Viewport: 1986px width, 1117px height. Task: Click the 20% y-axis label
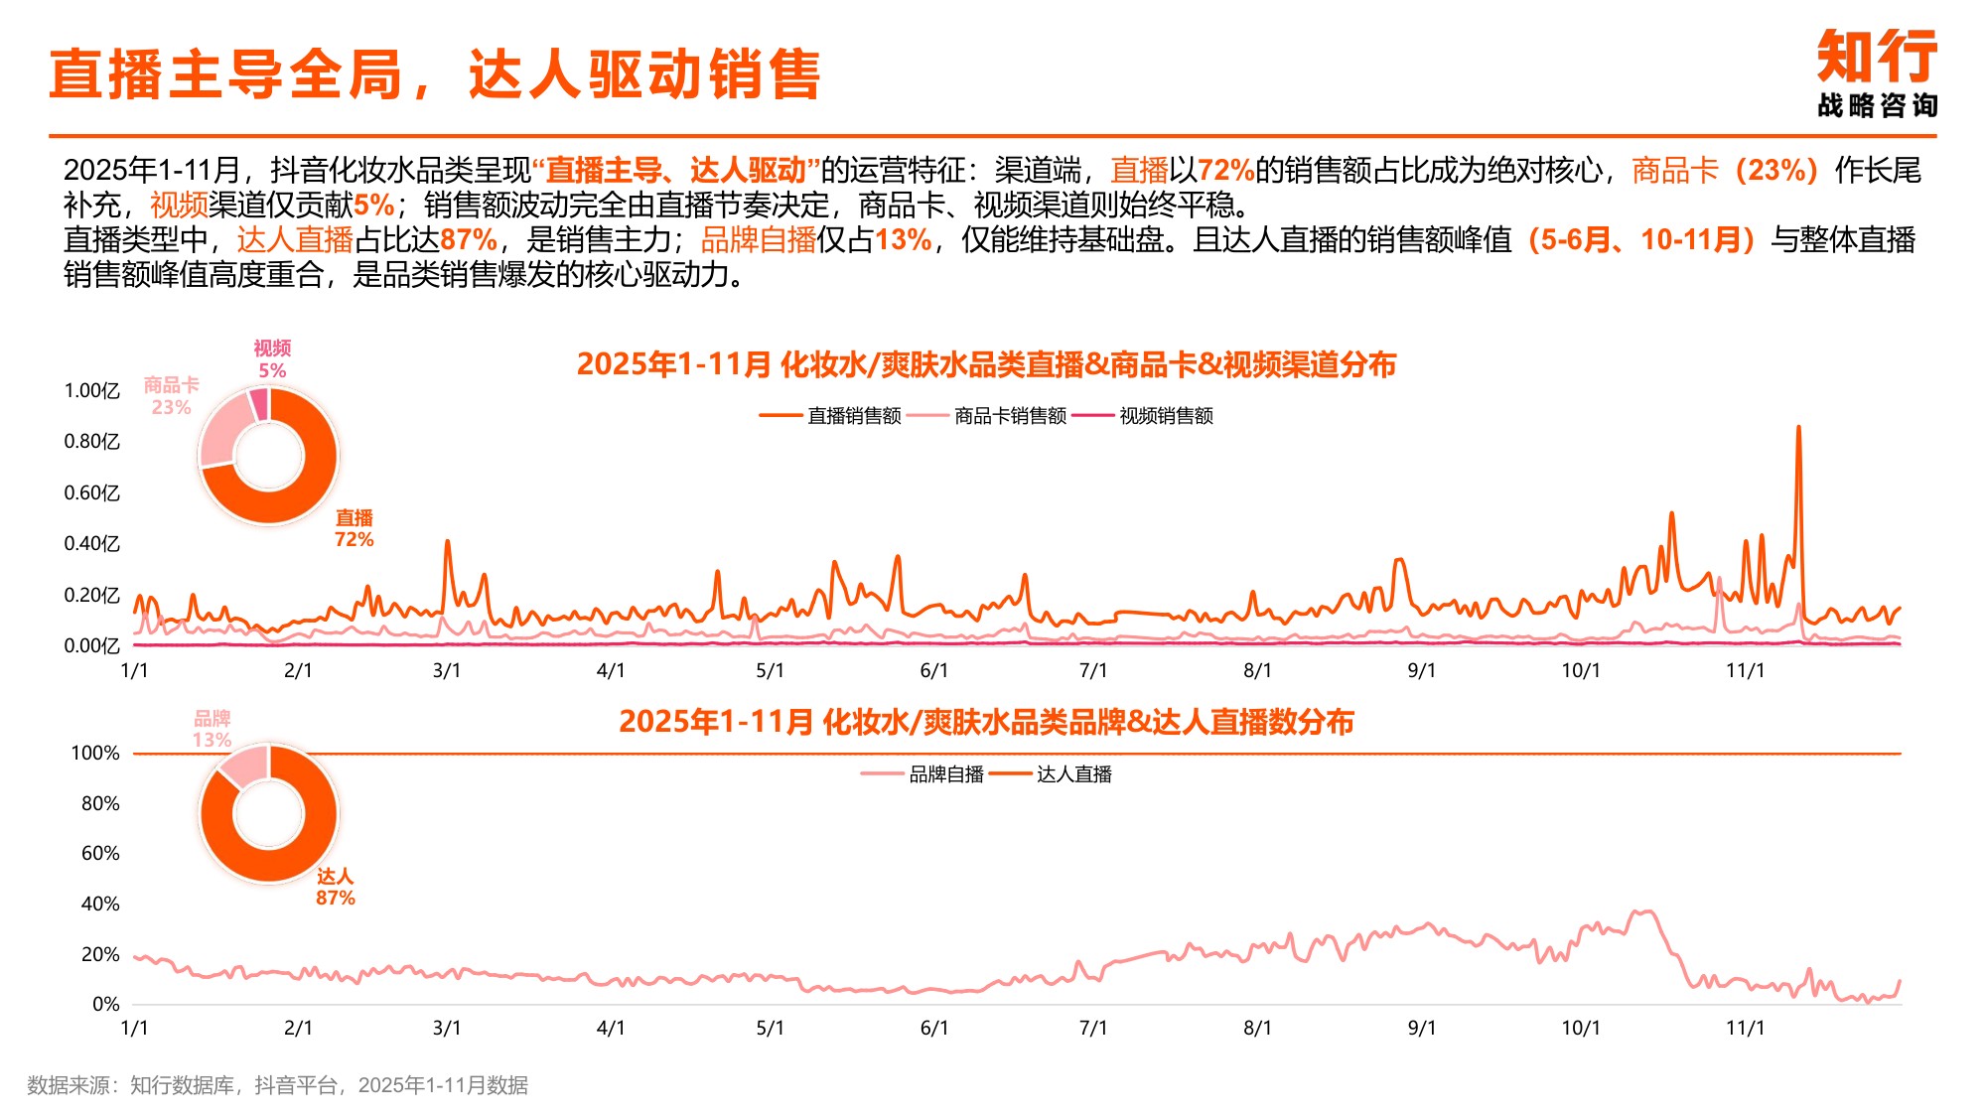[100, 955]
